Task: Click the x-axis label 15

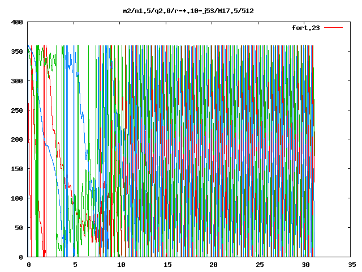Action: click(x=167, y=265)
